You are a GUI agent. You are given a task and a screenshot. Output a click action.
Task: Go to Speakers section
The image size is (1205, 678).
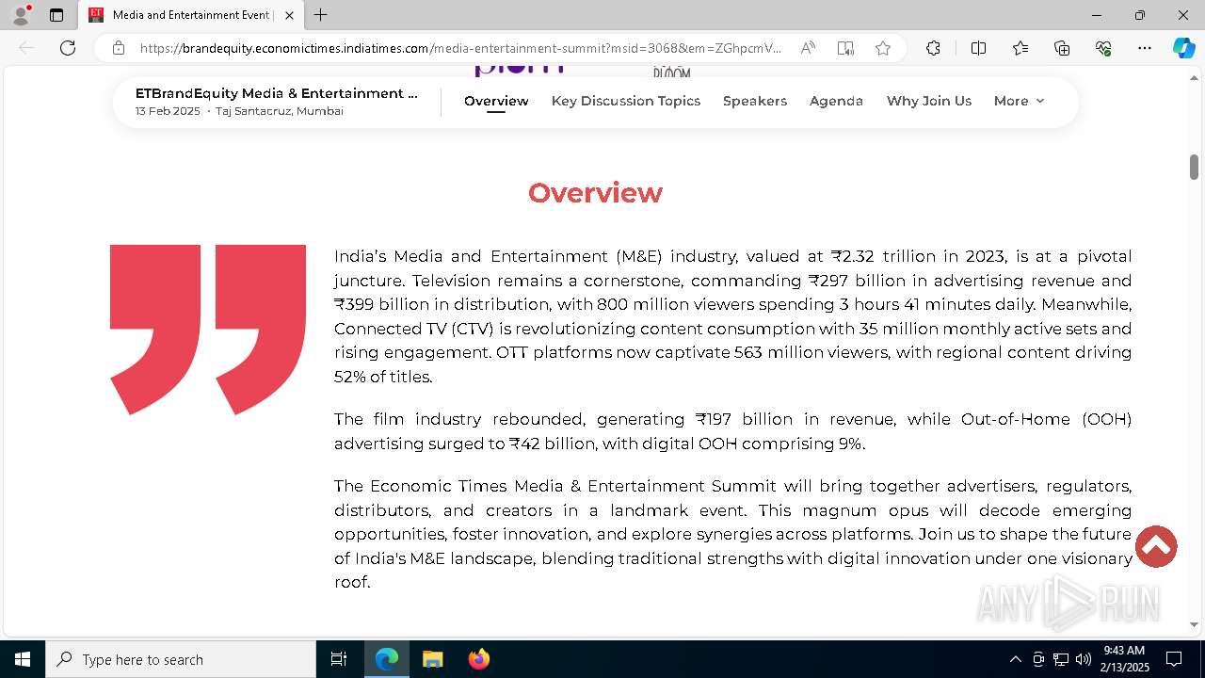tap(755, 101)
